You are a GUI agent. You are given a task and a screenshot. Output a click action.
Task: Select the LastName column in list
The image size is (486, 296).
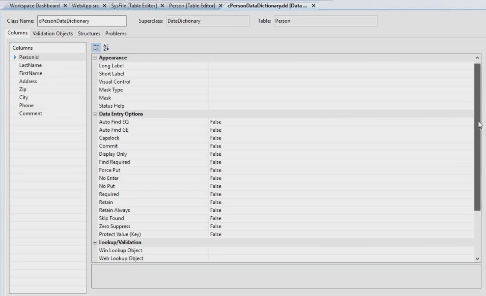pyautogui.click(x=30, y=65)
